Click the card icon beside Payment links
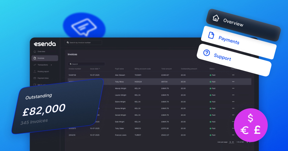288x151 pixels. pos(35,78)
